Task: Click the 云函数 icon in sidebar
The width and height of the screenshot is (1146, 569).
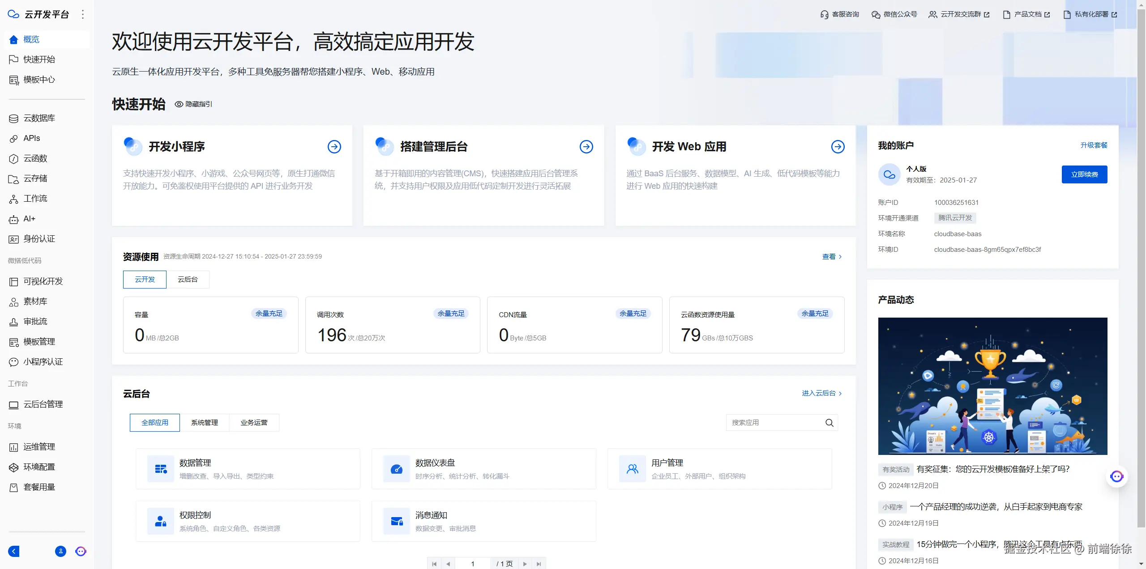Action: [x=13, y=159]
